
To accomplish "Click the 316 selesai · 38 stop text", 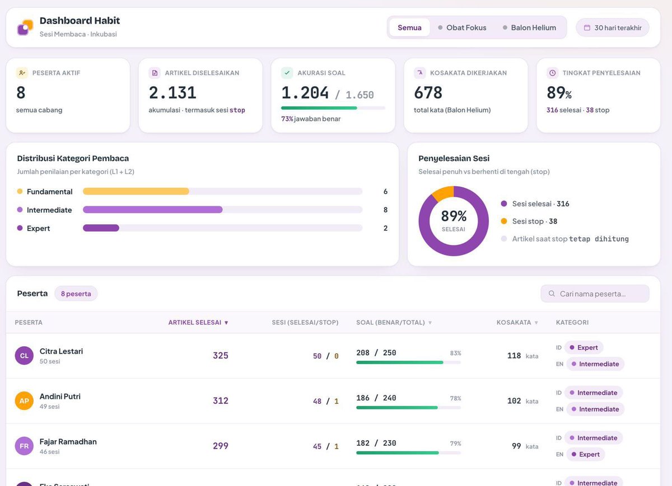I will [x=578, y=110].
